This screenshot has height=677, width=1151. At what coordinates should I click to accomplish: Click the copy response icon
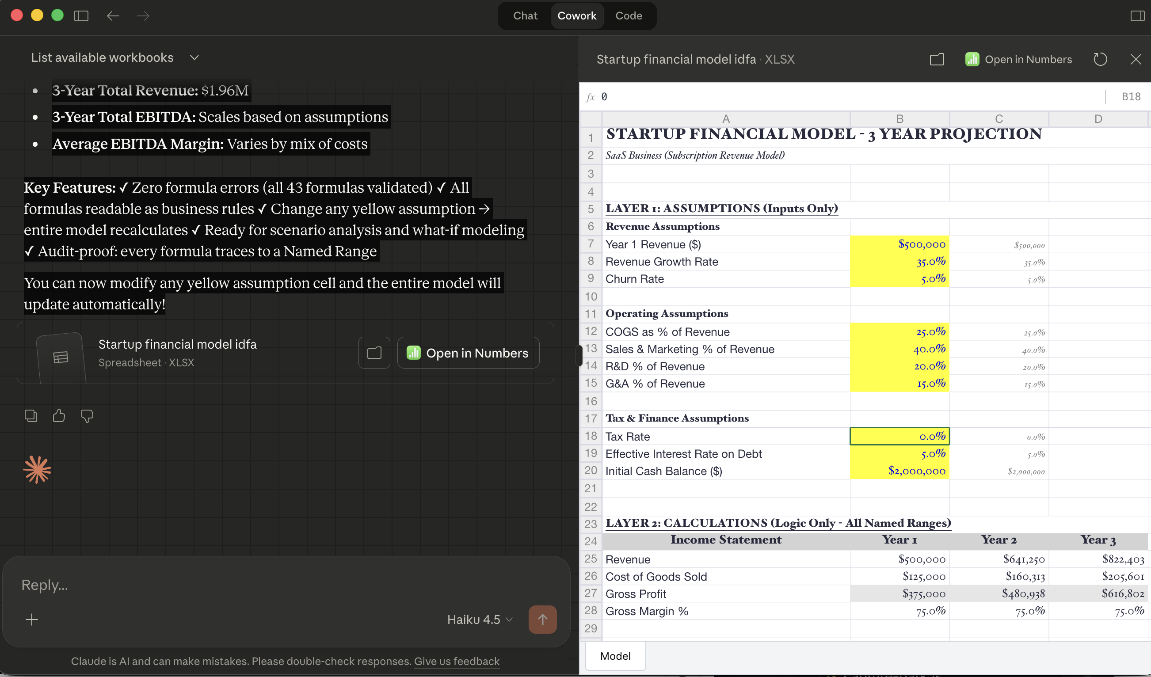(x=30, y=415)
